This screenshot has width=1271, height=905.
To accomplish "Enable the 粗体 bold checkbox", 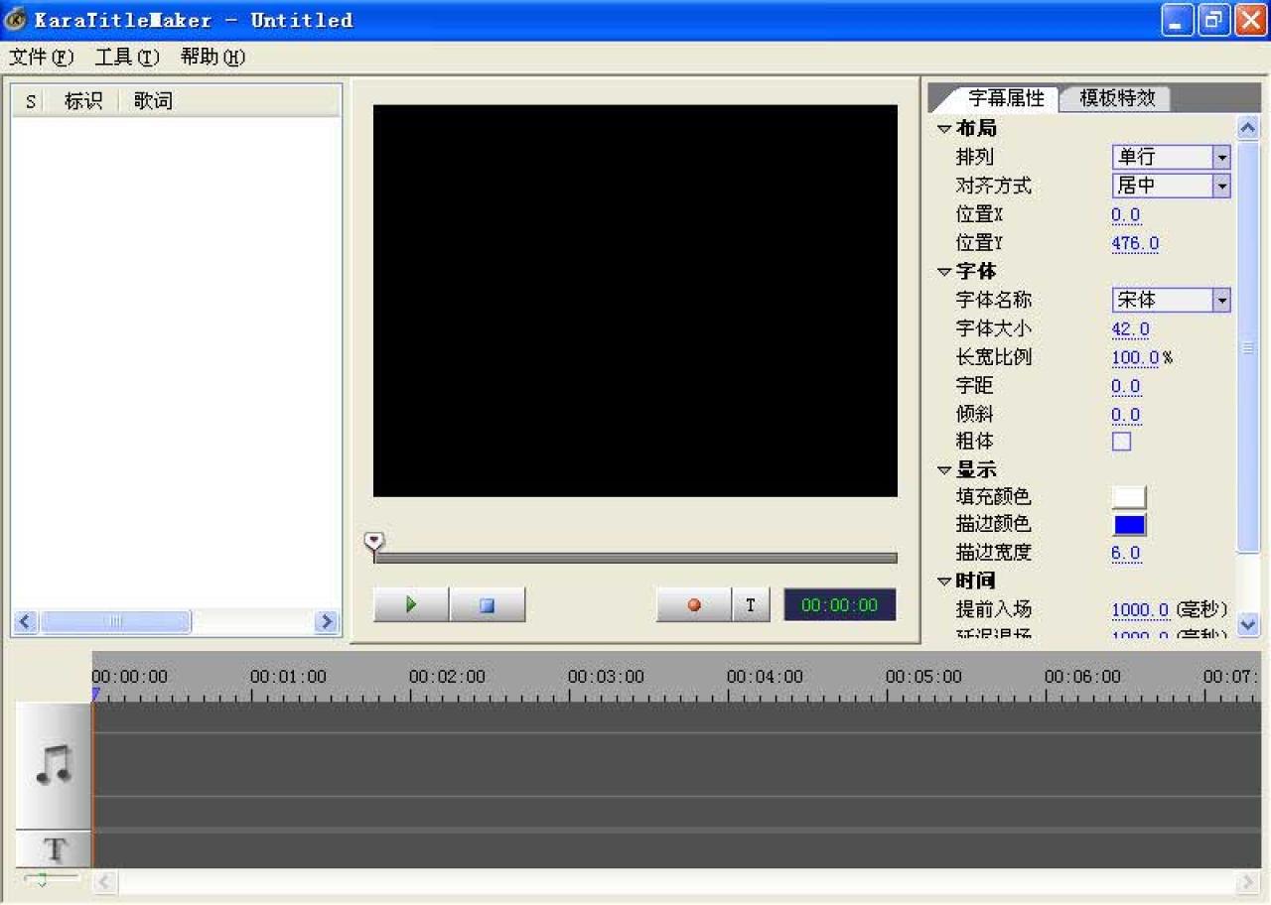I will 1121,441.
